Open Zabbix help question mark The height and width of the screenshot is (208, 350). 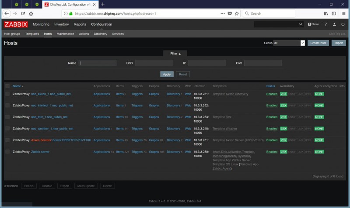pos(325,24)
